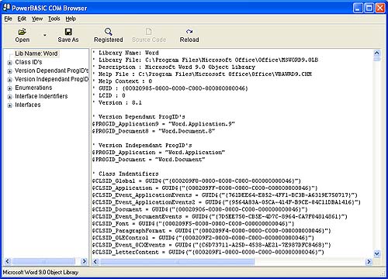Click the Registered magnifier icon

pos(108,32)
